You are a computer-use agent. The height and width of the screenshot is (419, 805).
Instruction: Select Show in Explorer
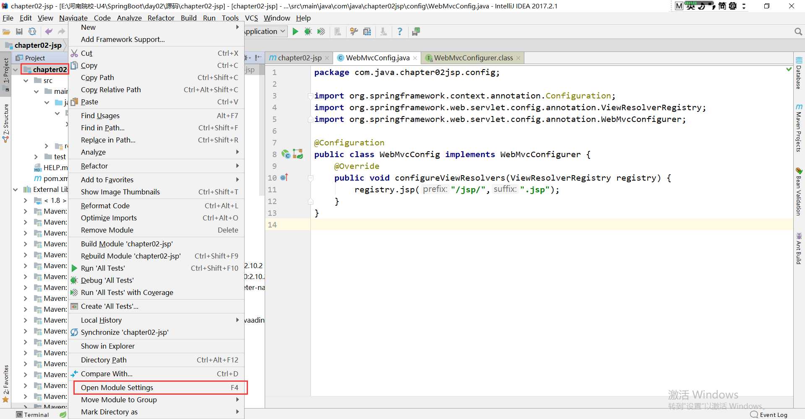click(x=156, y=346)
